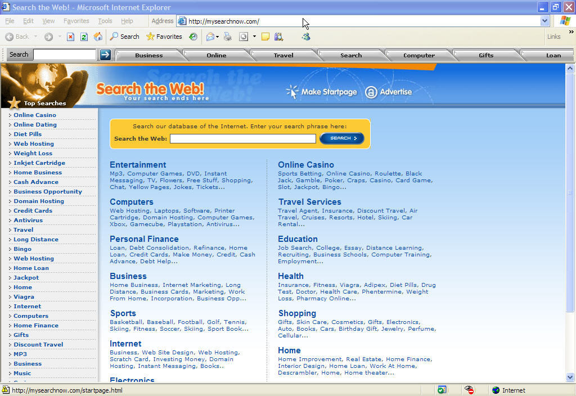Expand the Mail button dropdown arrow
This screenshot has width=576, height=396.
click(x=218, y=37)
